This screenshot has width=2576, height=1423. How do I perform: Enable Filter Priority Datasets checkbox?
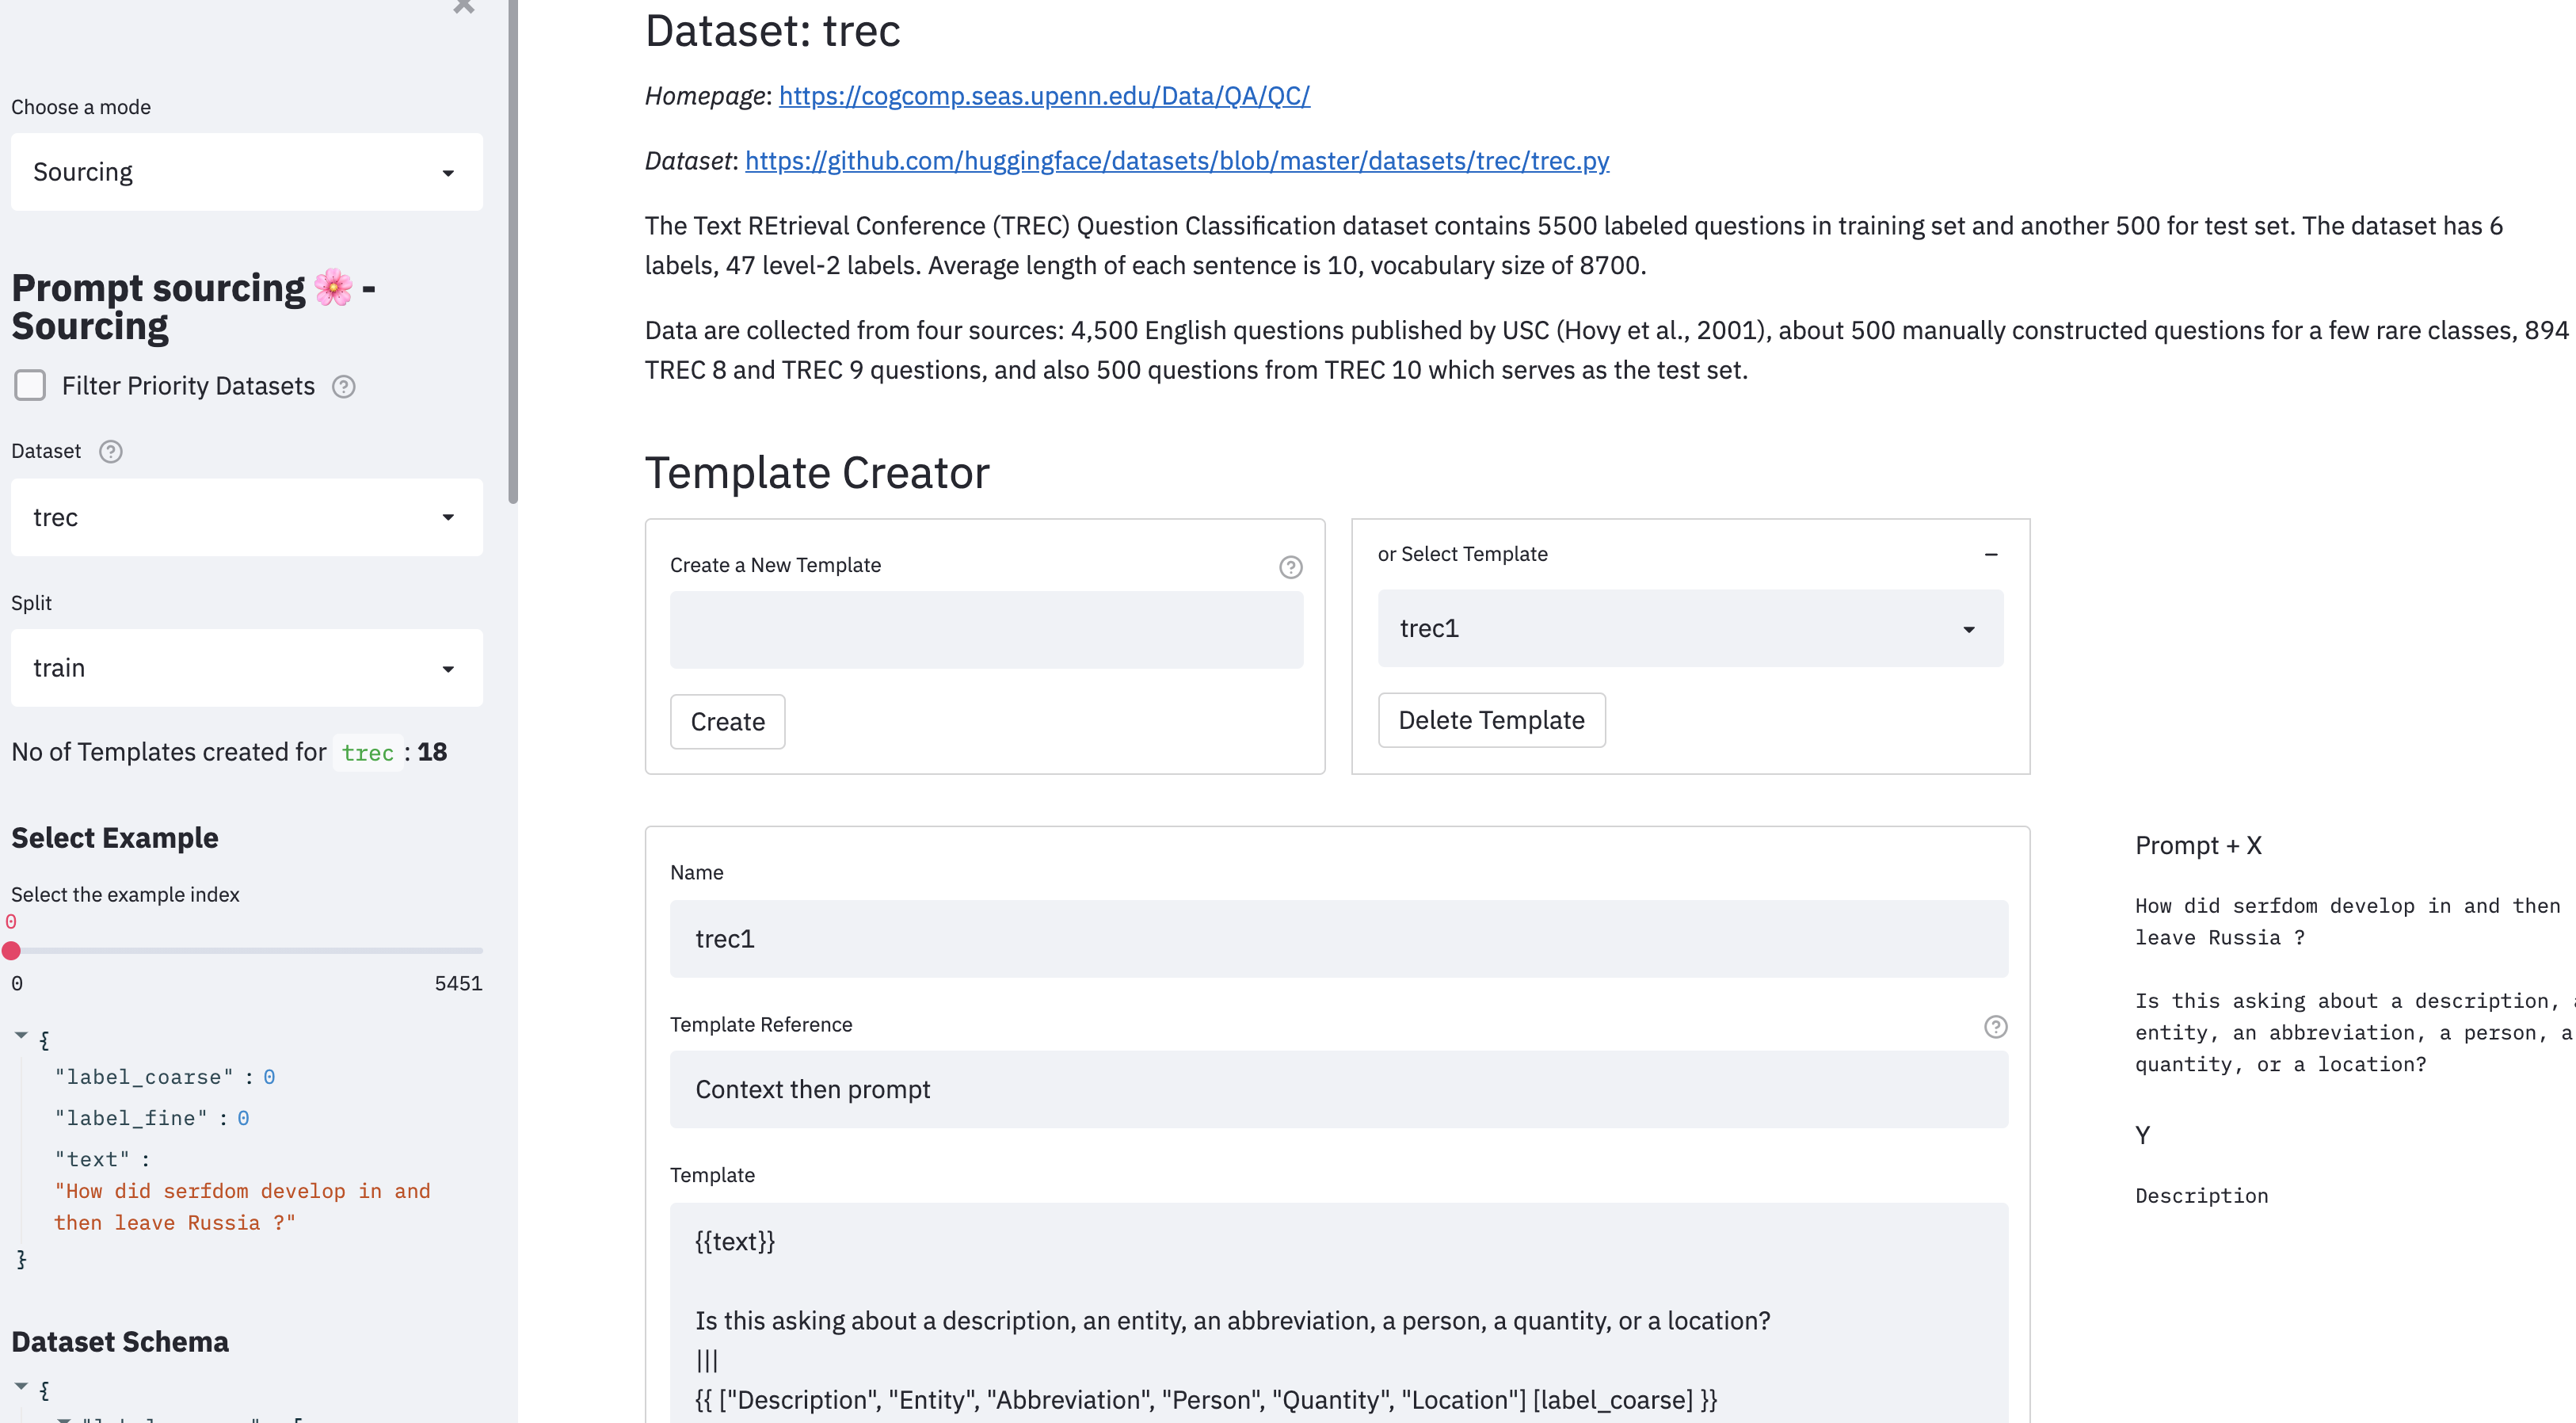pos(30,385)
